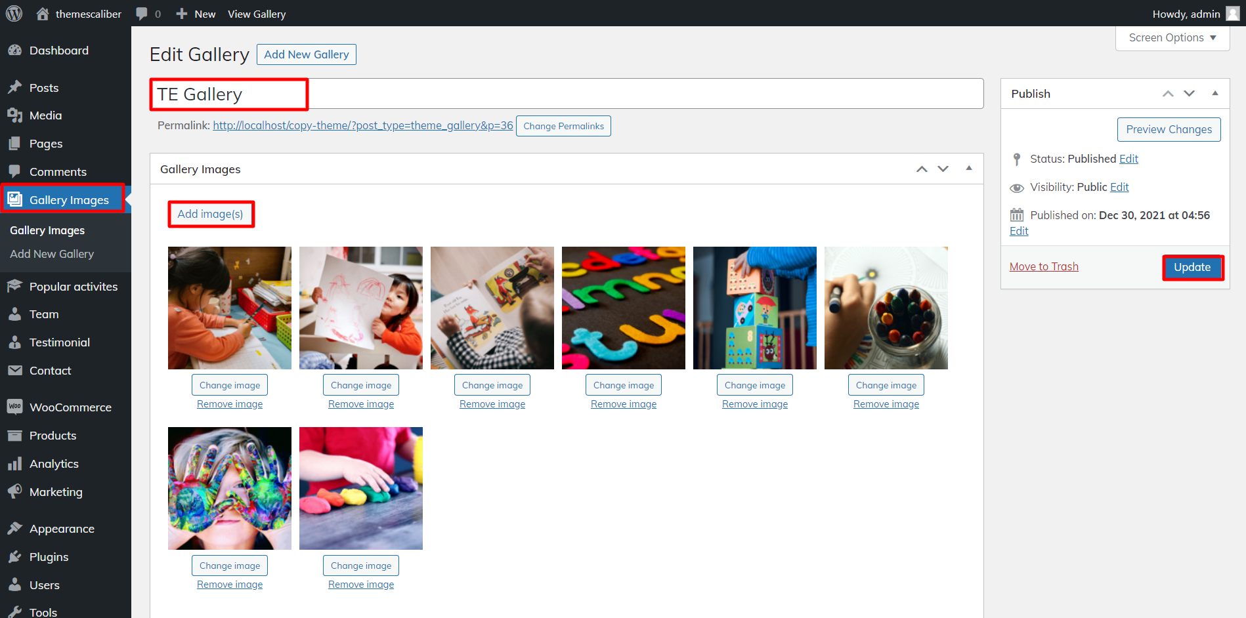
Task: Click the WordPress logo icon
Action: tap(14, 14)
